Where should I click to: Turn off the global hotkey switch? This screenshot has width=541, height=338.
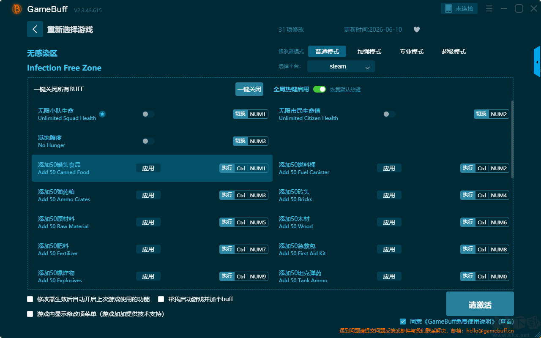(320, 89)
